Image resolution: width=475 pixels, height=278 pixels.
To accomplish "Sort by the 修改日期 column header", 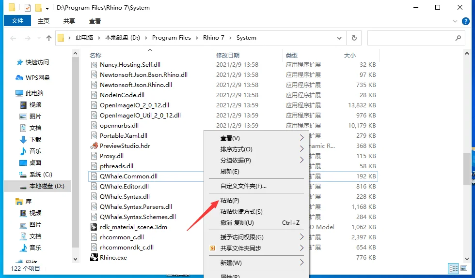I will 228,55.
